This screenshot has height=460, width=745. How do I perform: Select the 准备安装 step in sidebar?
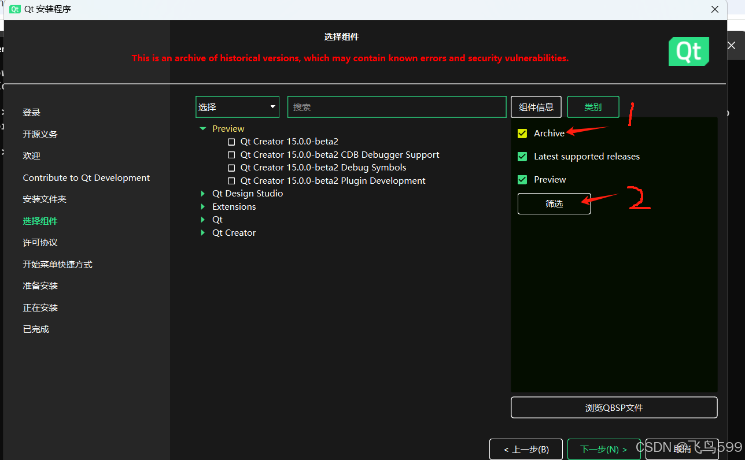click(40, 286)
